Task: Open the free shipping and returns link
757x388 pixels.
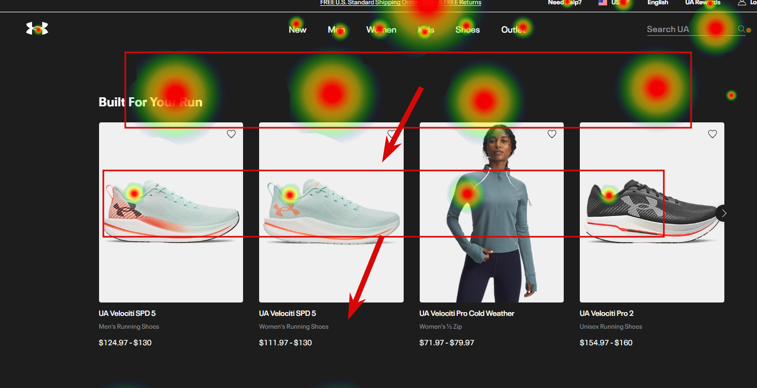Action: click(400, 3)
